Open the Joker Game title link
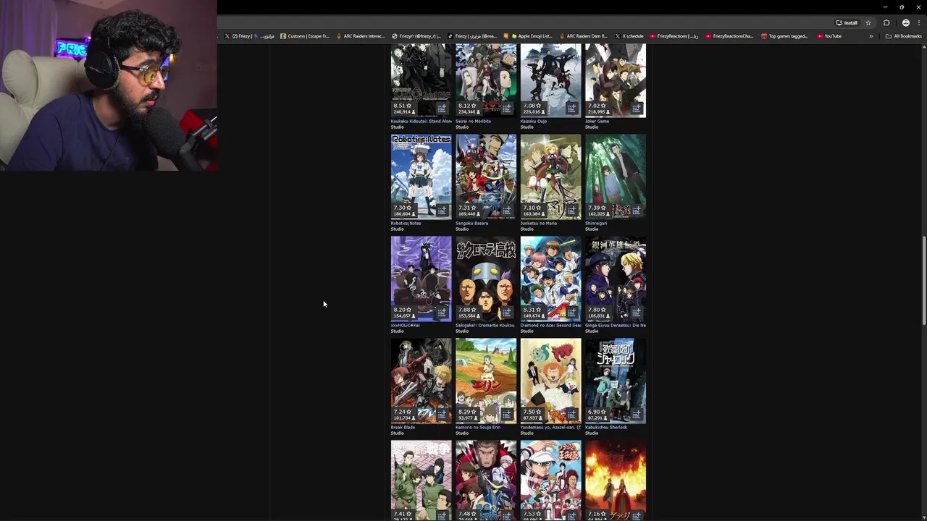Viewport: 927px width, 521px height. point(597,121)
